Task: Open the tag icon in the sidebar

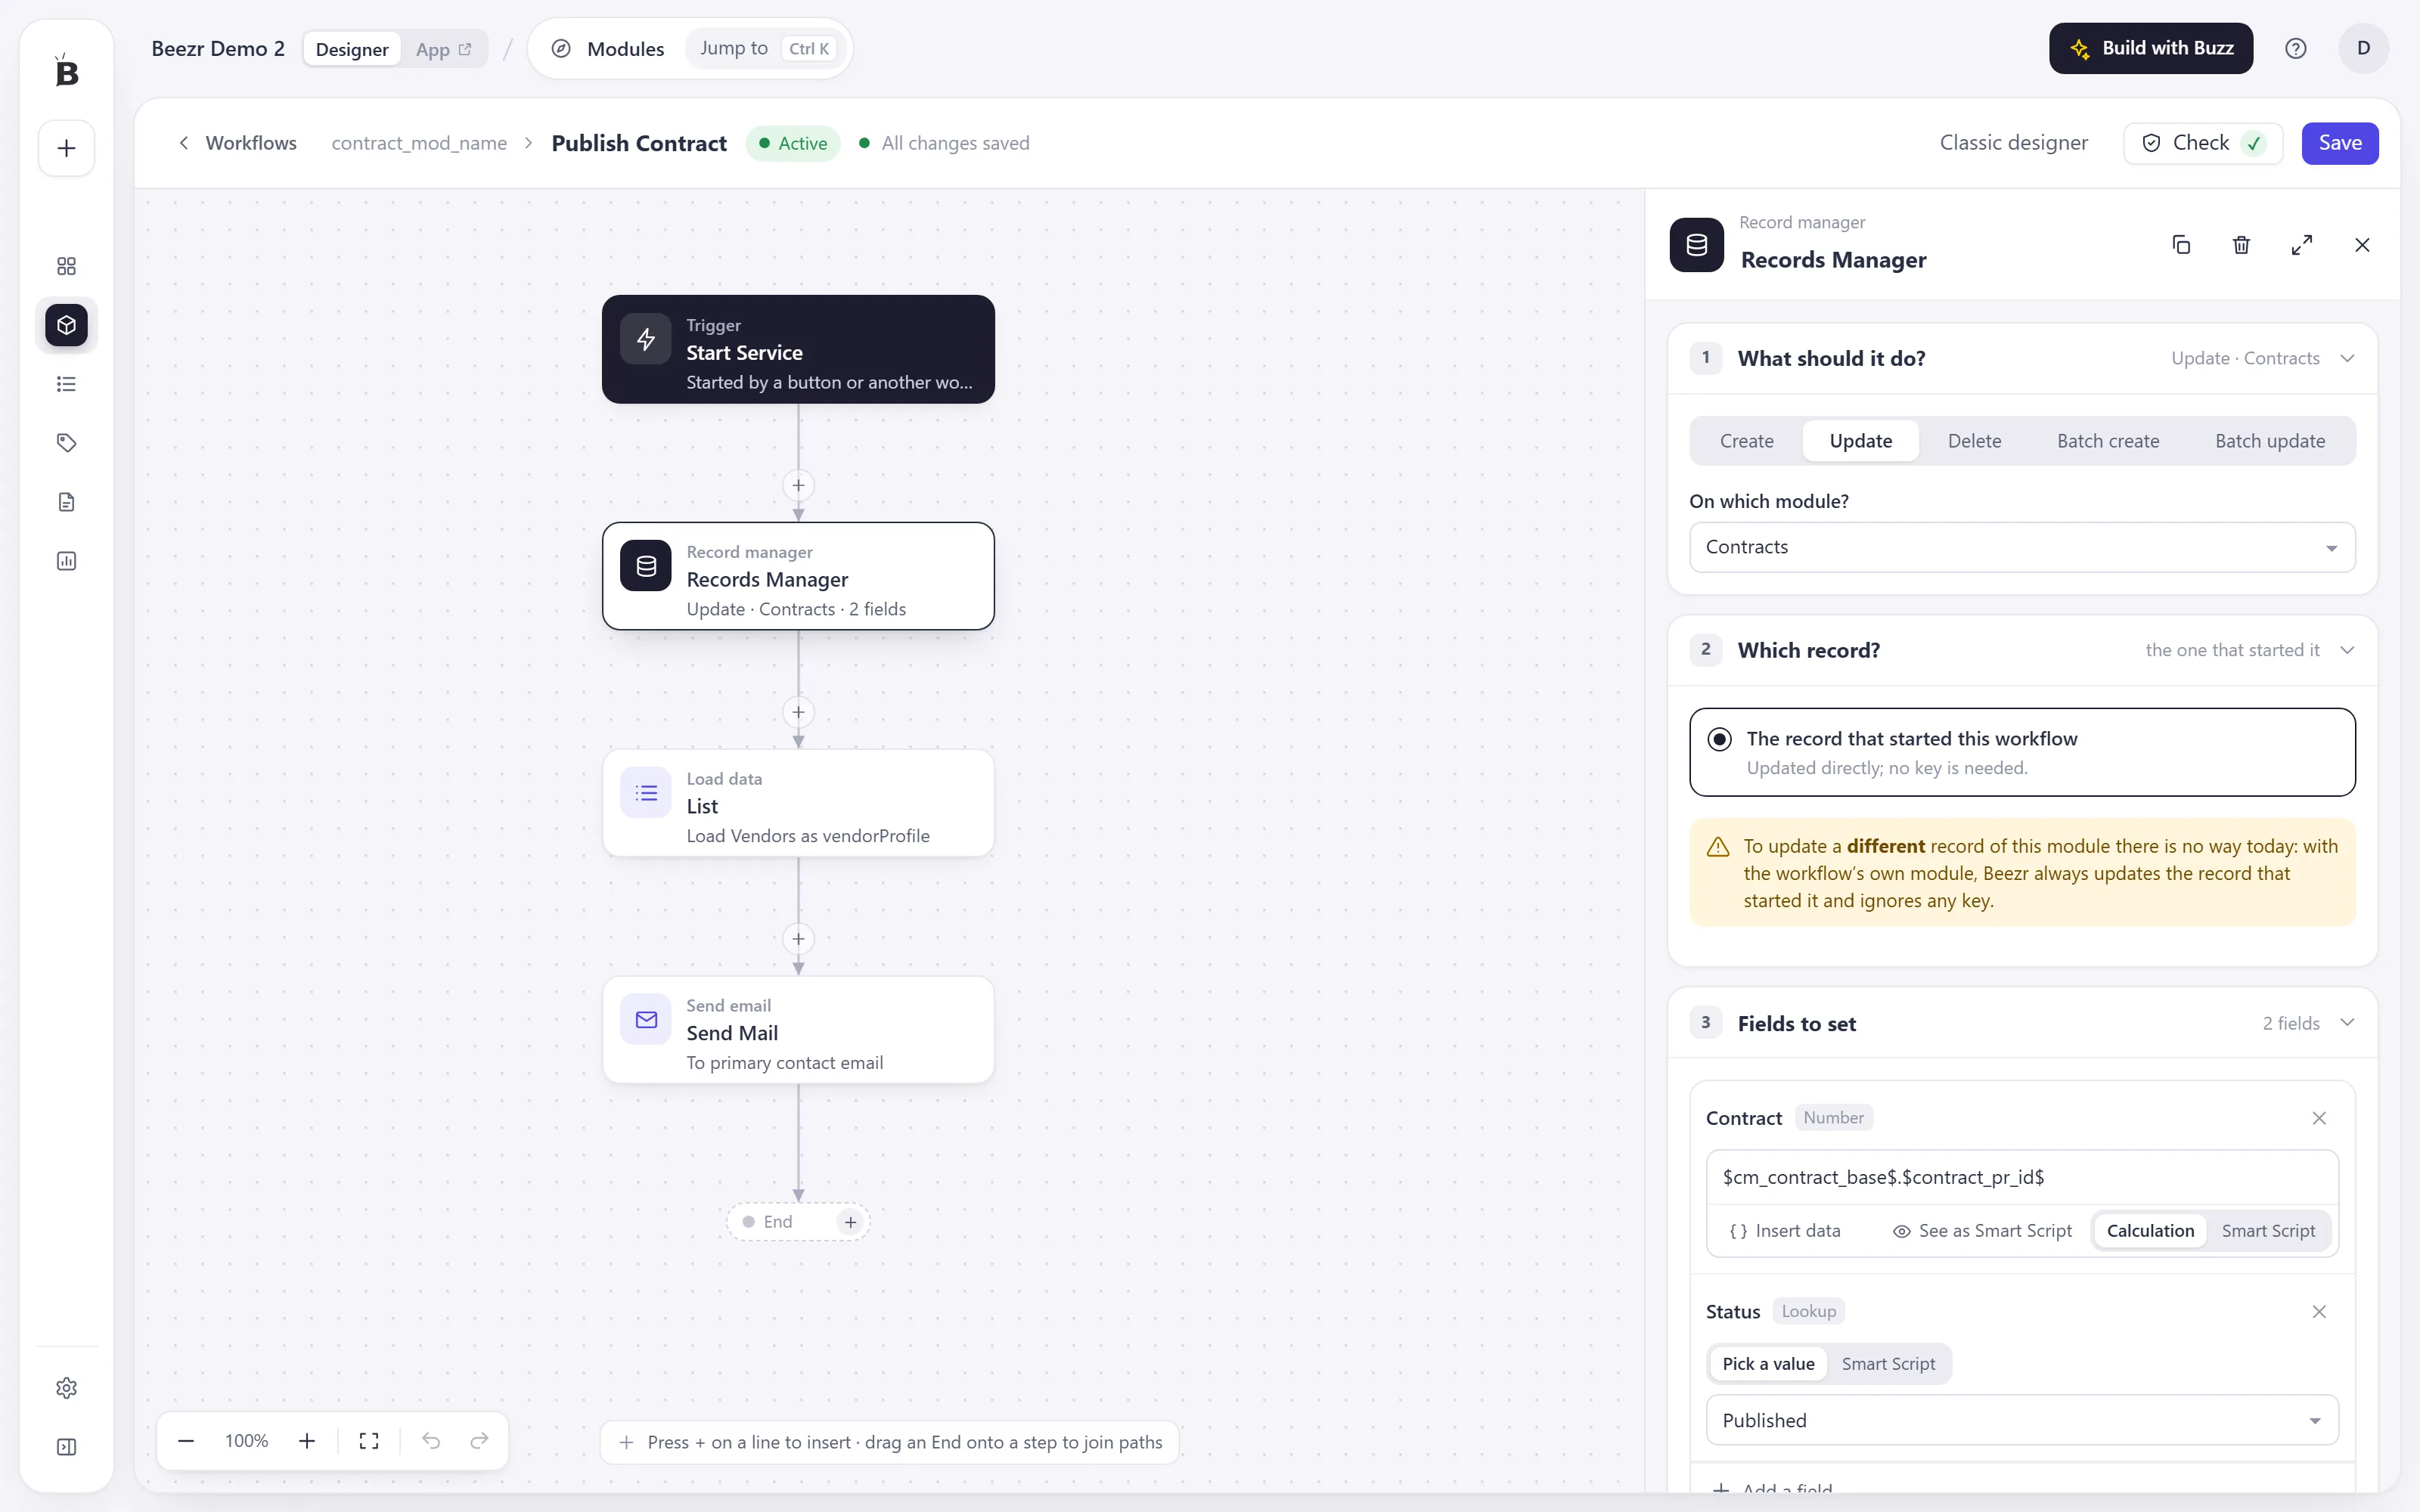Action: [x=66, y=443]
